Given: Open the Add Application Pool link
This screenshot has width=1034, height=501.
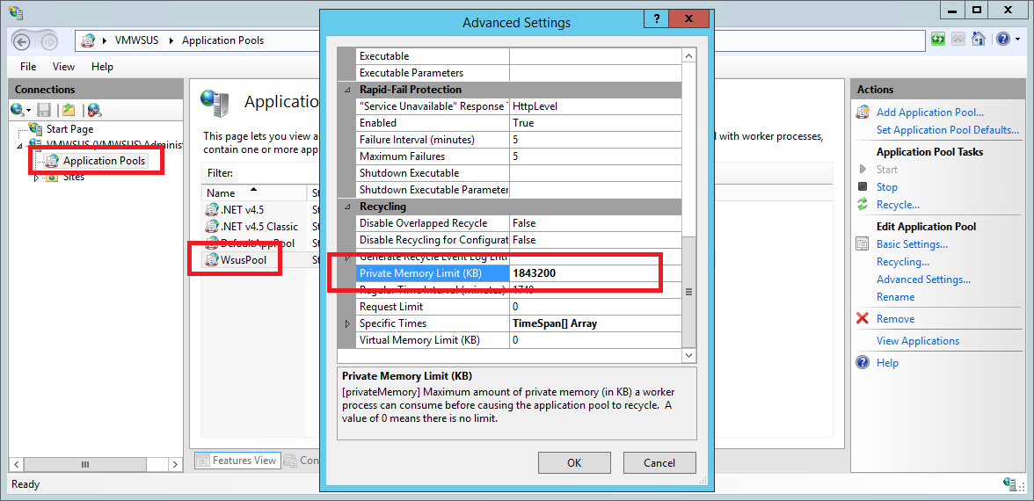Looking at the screenshot, I should click(x=929, y=113).
